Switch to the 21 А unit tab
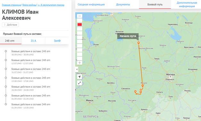Image resolution: width=201 pixels, height=121 pixels. pos(33,41)
